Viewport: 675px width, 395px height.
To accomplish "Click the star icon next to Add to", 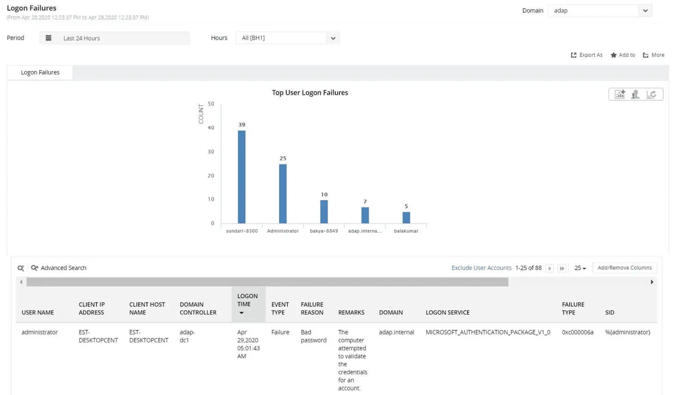I will tap(614, 55).
